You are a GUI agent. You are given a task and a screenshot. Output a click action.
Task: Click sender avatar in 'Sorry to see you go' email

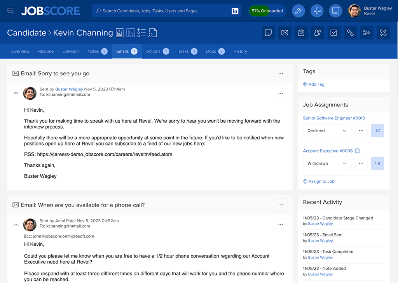coord(30,93)
